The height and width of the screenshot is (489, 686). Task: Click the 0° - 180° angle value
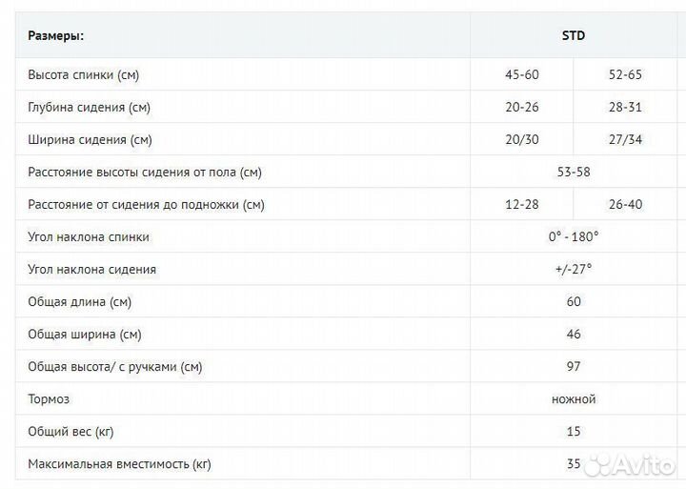[574, 236]
